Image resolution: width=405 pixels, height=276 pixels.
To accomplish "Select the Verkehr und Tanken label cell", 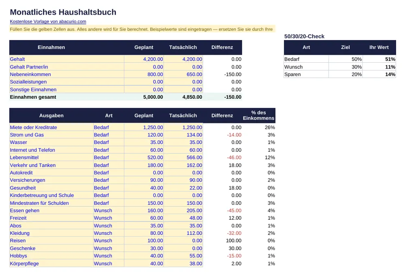I will coord(51,165).
